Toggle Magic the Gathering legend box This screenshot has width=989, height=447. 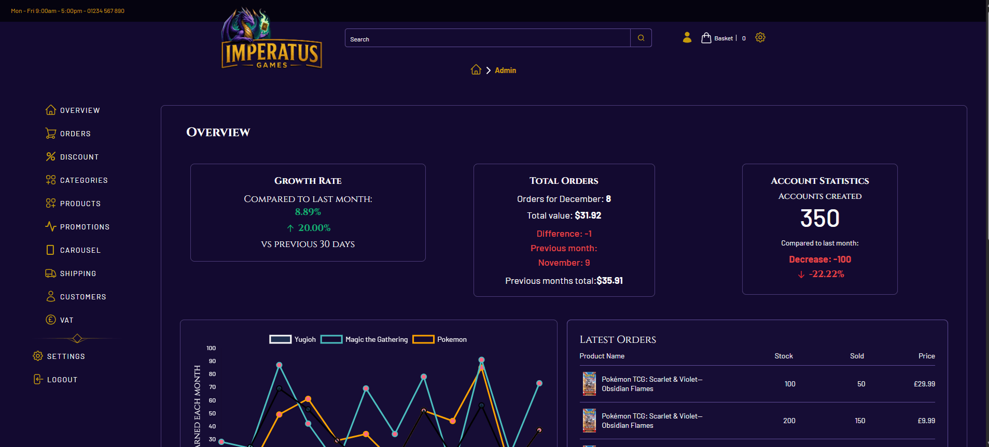point(331,339)
